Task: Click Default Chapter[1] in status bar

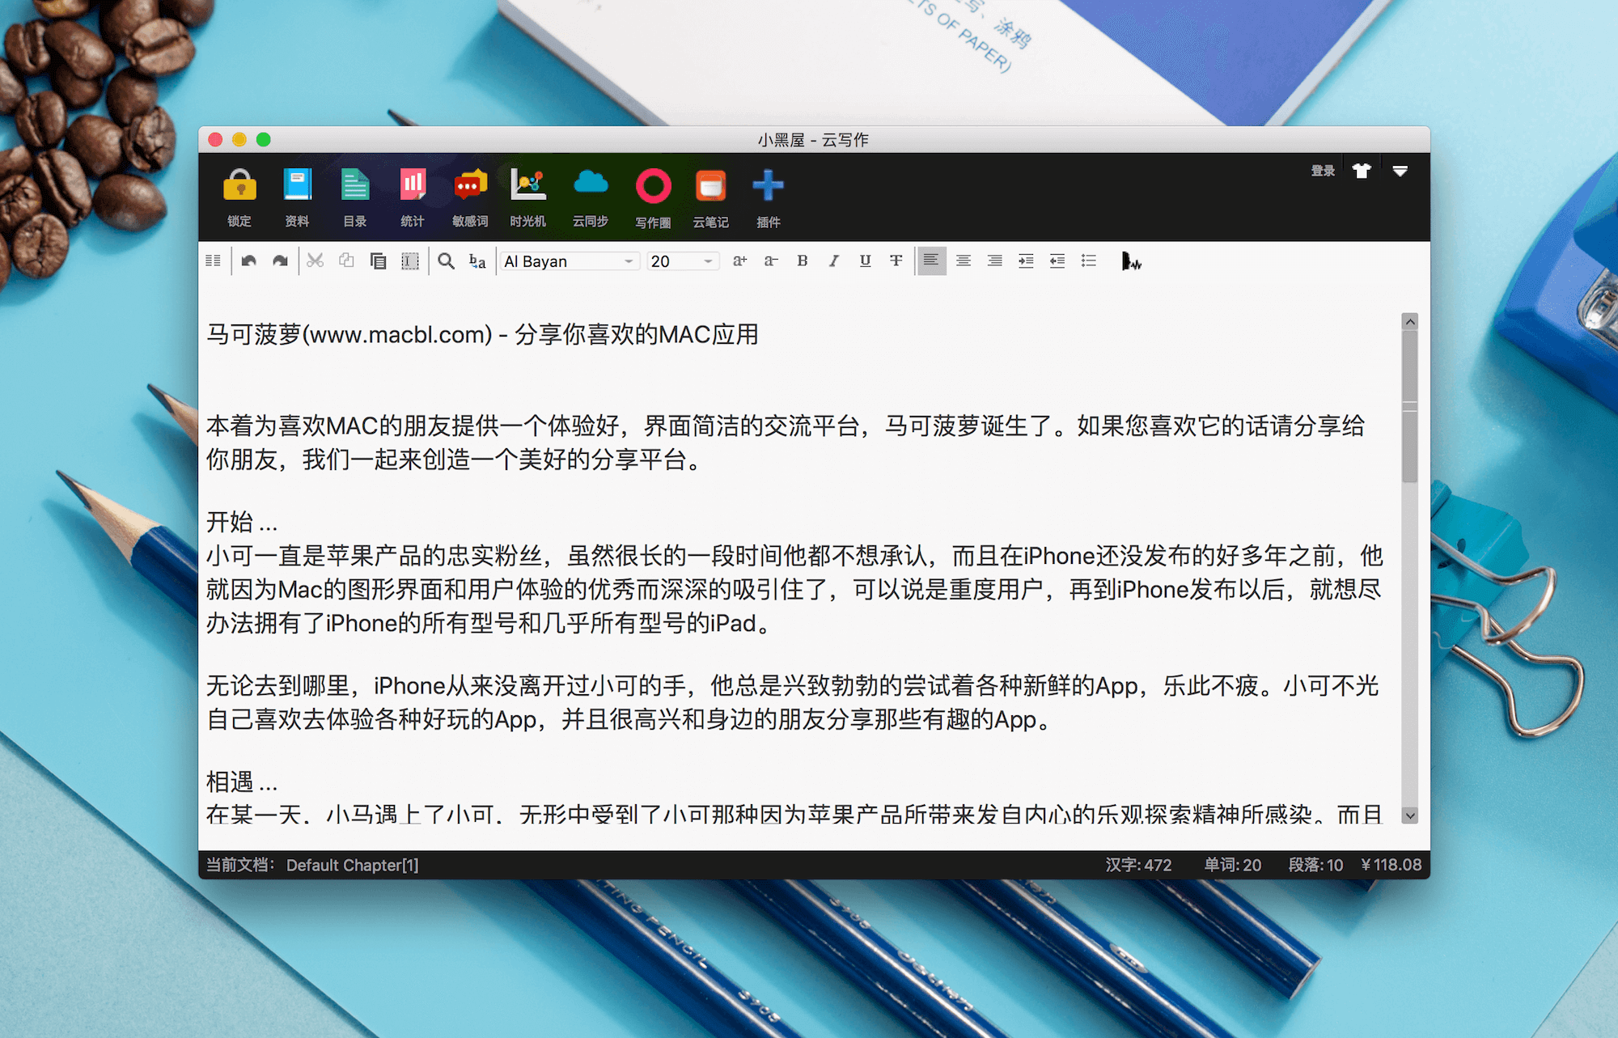Action: coord(353,865)
